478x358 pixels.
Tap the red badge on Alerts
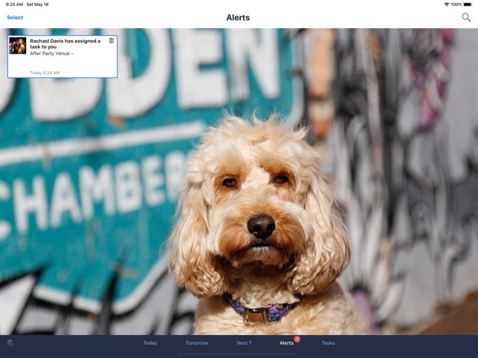[x=297, y=339]
